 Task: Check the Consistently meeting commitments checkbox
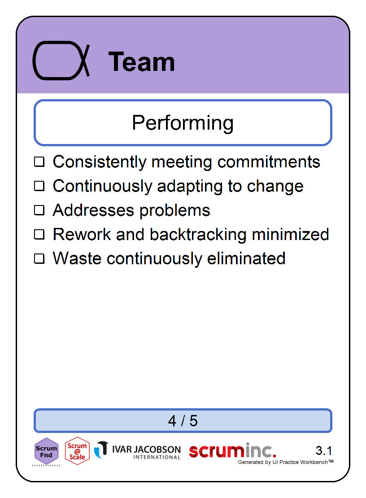pyautogui.click(x=39, y=162)
